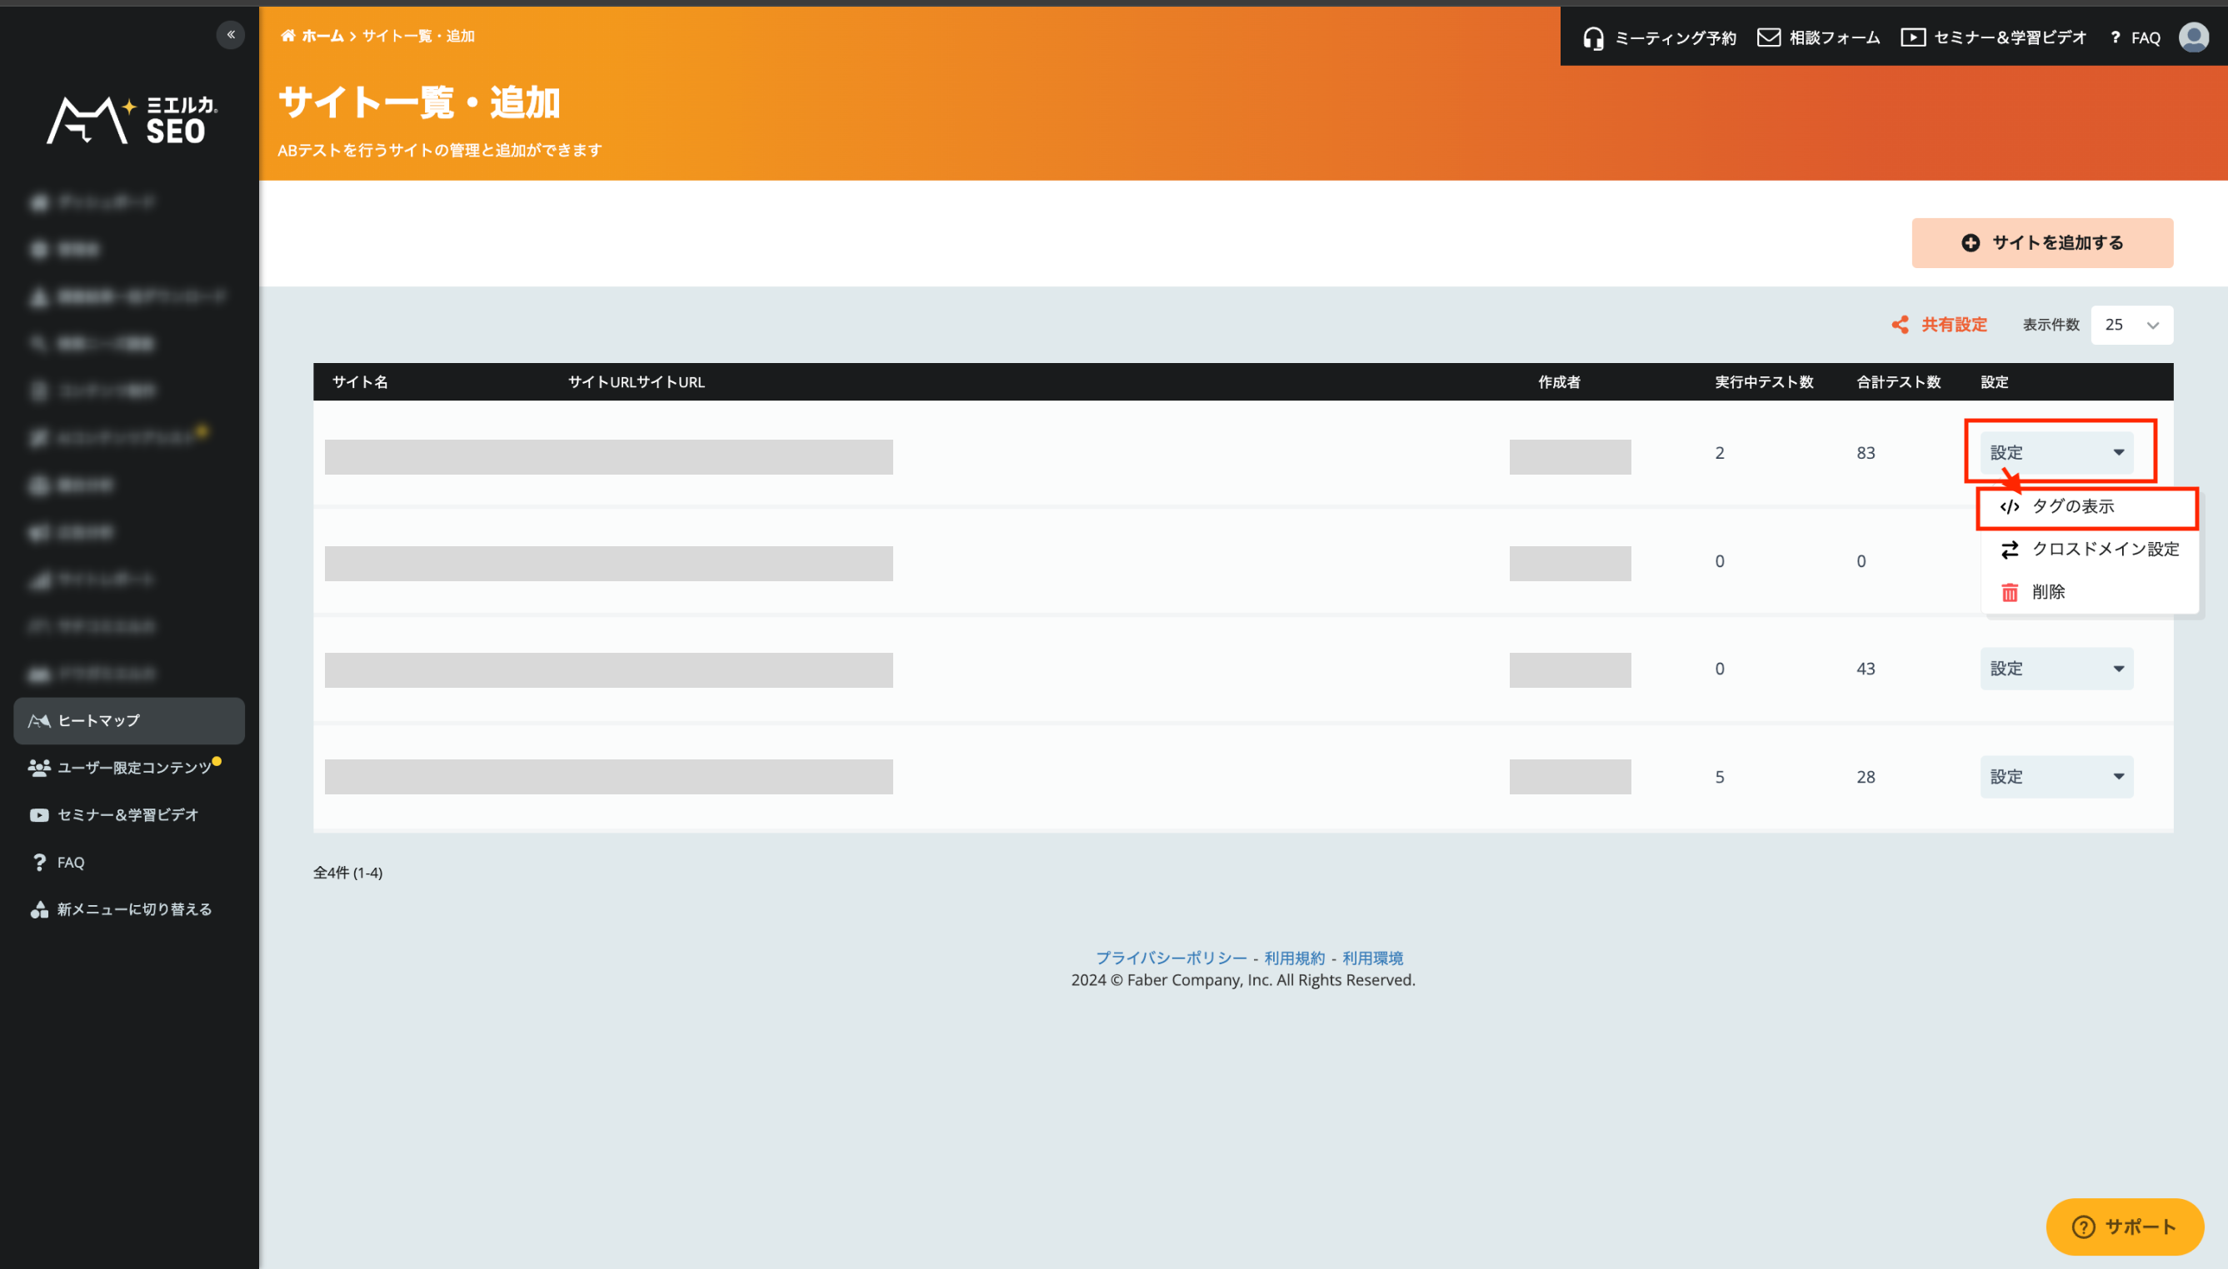Click the home icon in breadcrumb
The width and height of the screenshot is (2228, 1269).
pyautogui.click(x=287, y=36)
